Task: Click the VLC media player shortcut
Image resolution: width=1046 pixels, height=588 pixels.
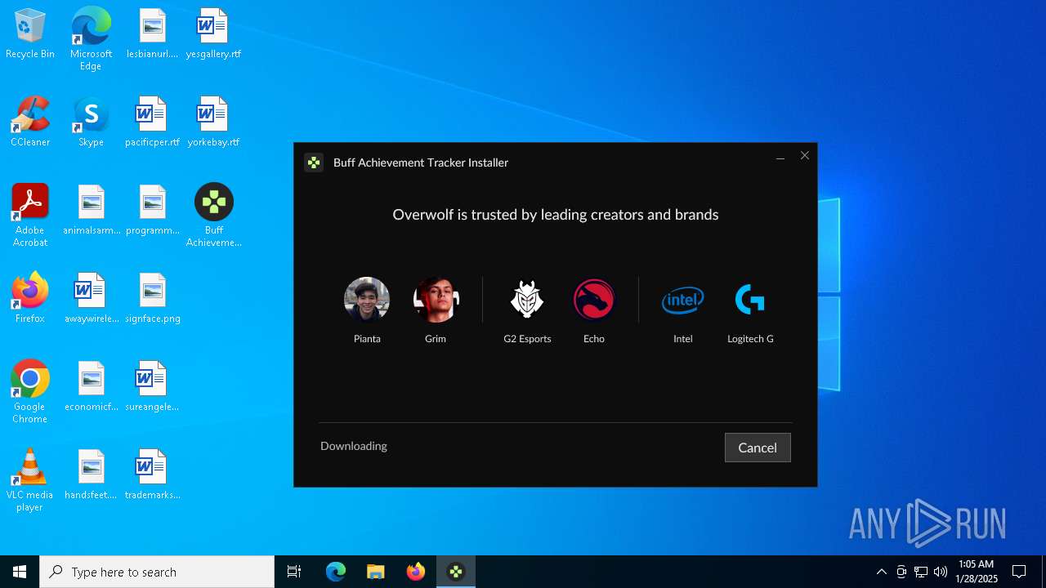Action: click(30, 480)
